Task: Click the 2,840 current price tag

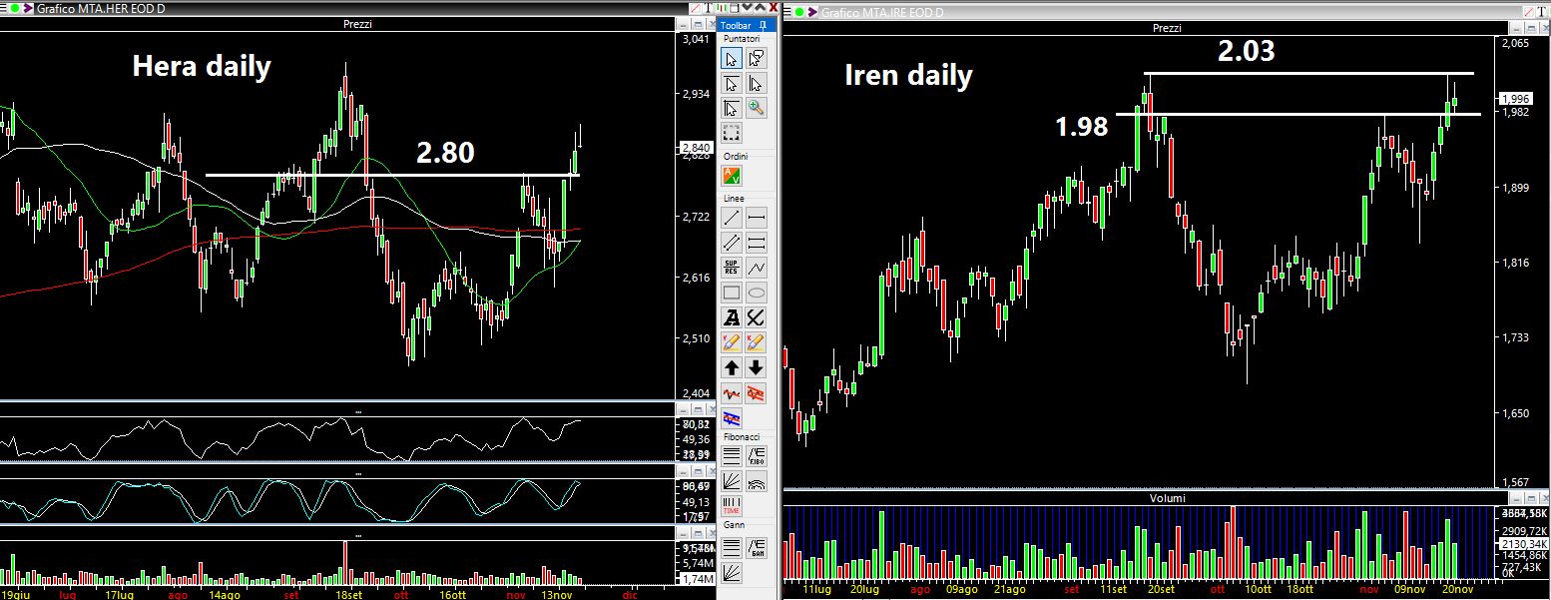Action: click(x=695, y=147)
